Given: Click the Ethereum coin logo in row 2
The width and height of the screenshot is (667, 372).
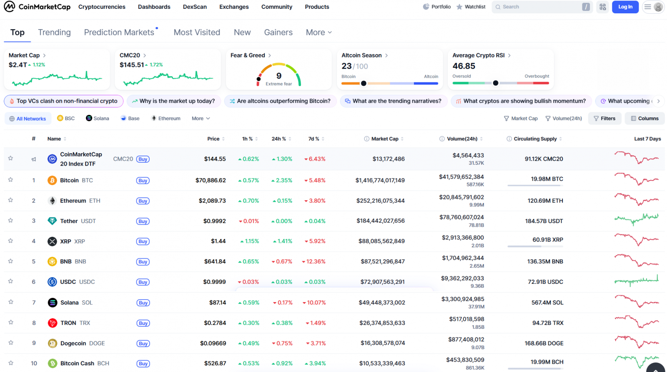Looking at the screenshot, I should (52, 201).
